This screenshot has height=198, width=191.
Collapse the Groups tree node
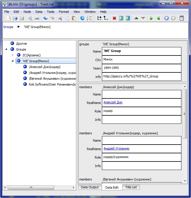coord(6,49)
